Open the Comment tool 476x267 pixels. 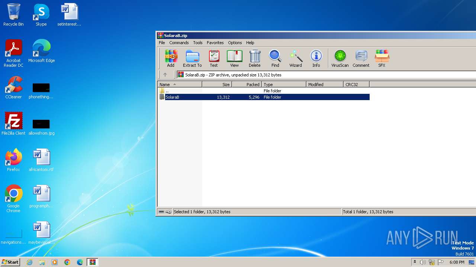[x=361, y=59]
